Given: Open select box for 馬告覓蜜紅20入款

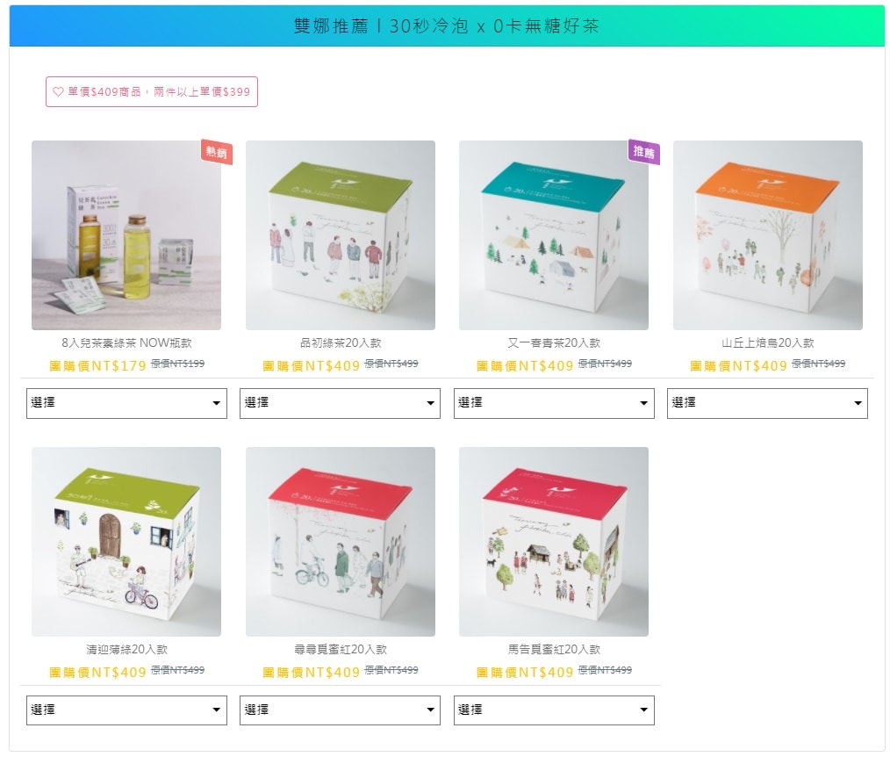Looking at the screenshot, I should [554, 710].
